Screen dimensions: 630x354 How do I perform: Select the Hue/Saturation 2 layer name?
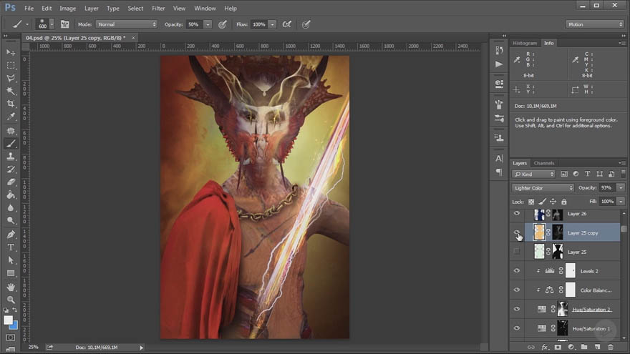tap(591, 309)
